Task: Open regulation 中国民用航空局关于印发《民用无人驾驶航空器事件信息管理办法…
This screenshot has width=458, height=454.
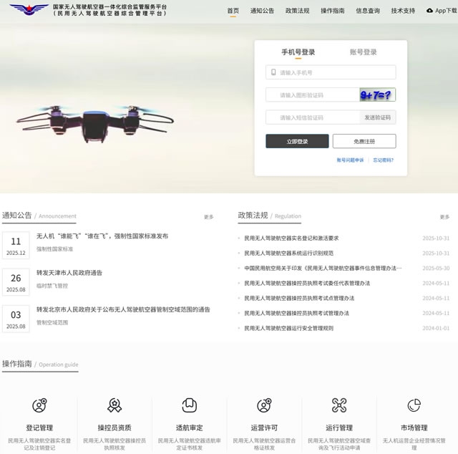Action: click(323, 268)
